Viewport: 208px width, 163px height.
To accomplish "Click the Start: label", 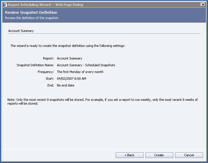I will click(49, 79).
